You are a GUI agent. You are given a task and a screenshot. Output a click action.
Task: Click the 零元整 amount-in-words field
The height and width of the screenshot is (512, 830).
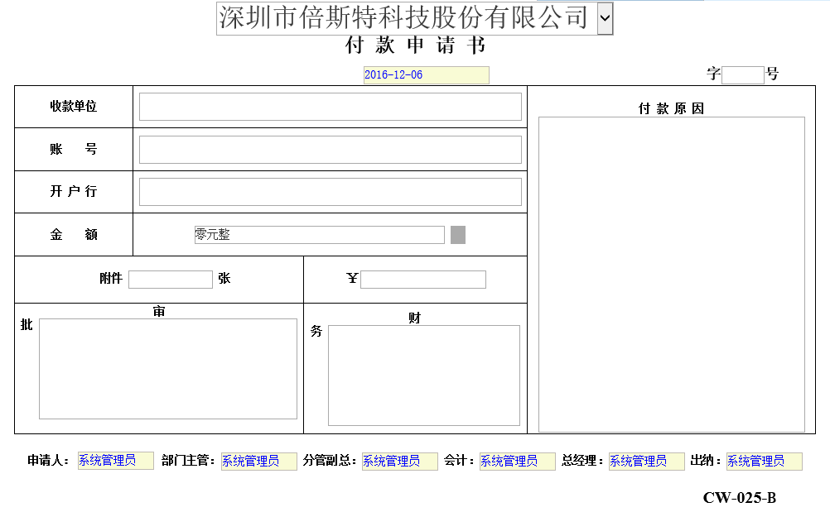point(319,235)
